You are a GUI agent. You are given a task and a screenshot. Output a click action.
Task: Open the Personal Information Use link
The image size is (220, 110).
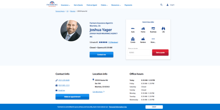[118, 107]
